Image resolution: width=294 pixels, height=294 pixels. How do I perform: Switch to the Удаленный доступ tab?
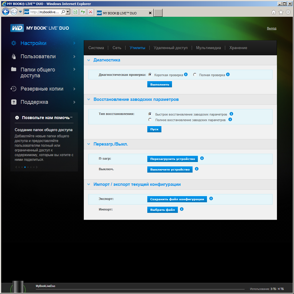click(x=171, y=48)
